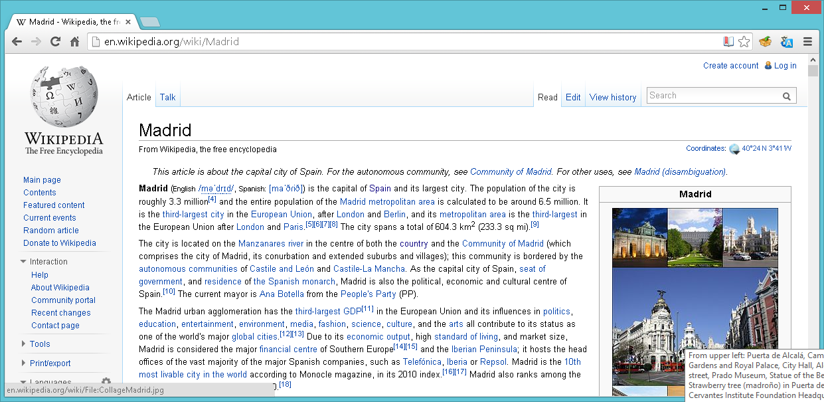Switch to the Talk tab
Screen dimensions: 824x402
click(167, 97)
